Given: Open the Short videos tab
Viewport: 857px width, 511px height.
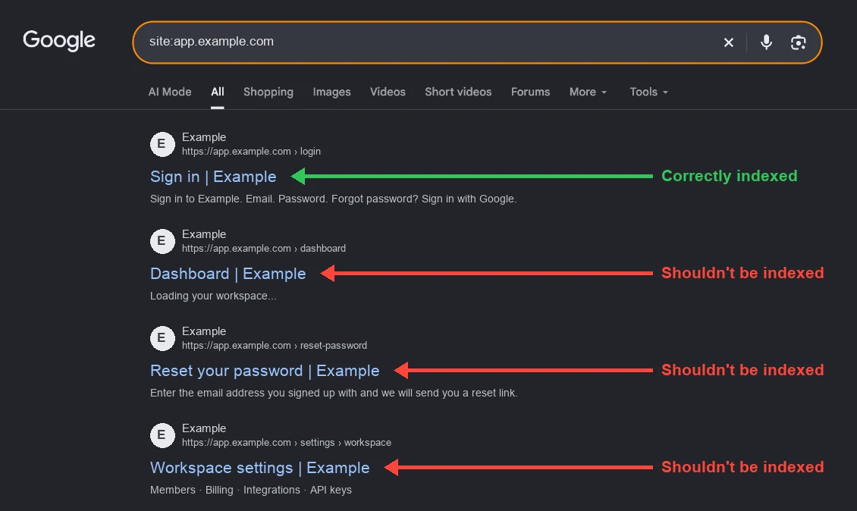Looking at the screenshot, I should 458,92.
